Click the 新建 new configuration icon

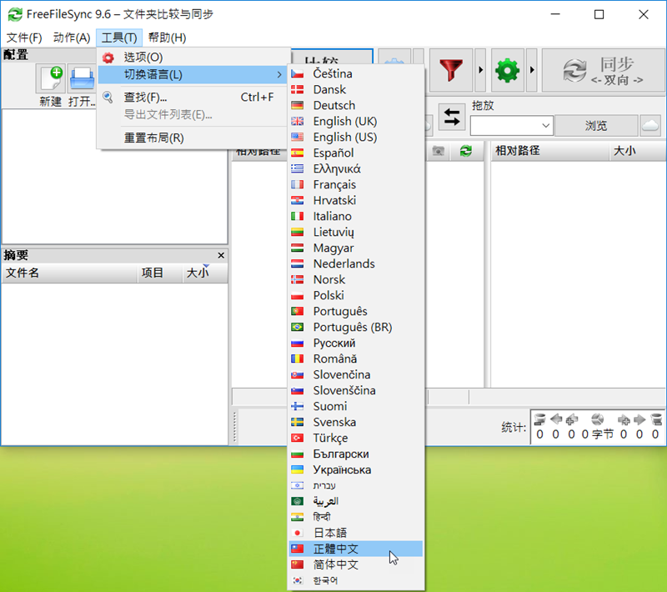51,79
